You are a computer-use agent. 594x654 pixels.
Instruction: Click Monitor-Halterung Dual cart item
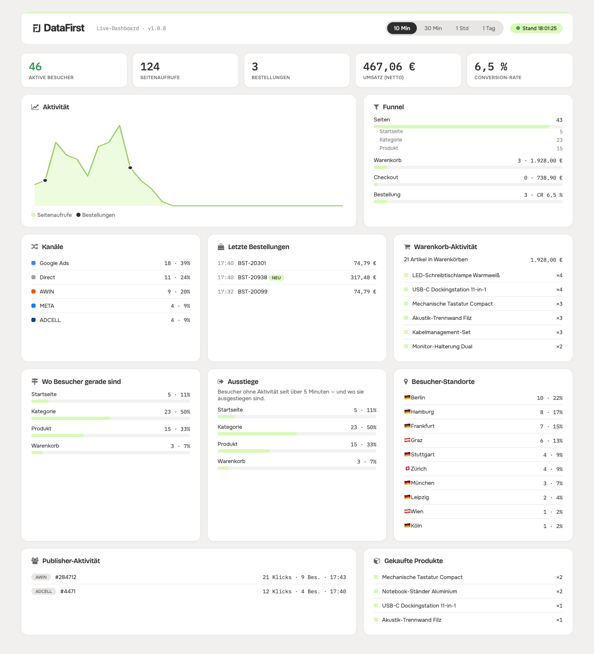tap(483, 346)
